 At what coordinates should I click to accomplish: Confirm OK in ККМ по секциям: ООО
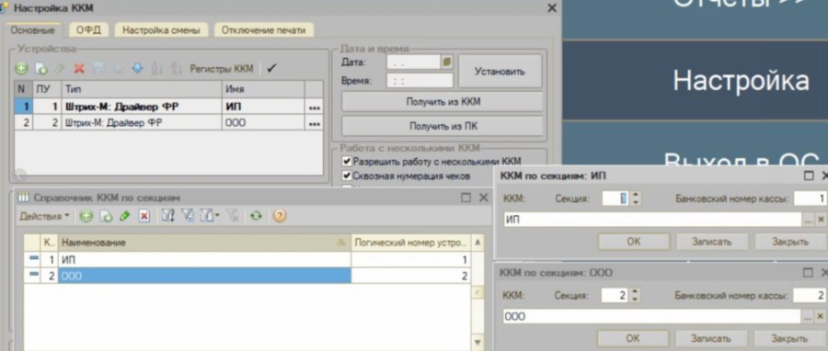click(x=633, y=338)
